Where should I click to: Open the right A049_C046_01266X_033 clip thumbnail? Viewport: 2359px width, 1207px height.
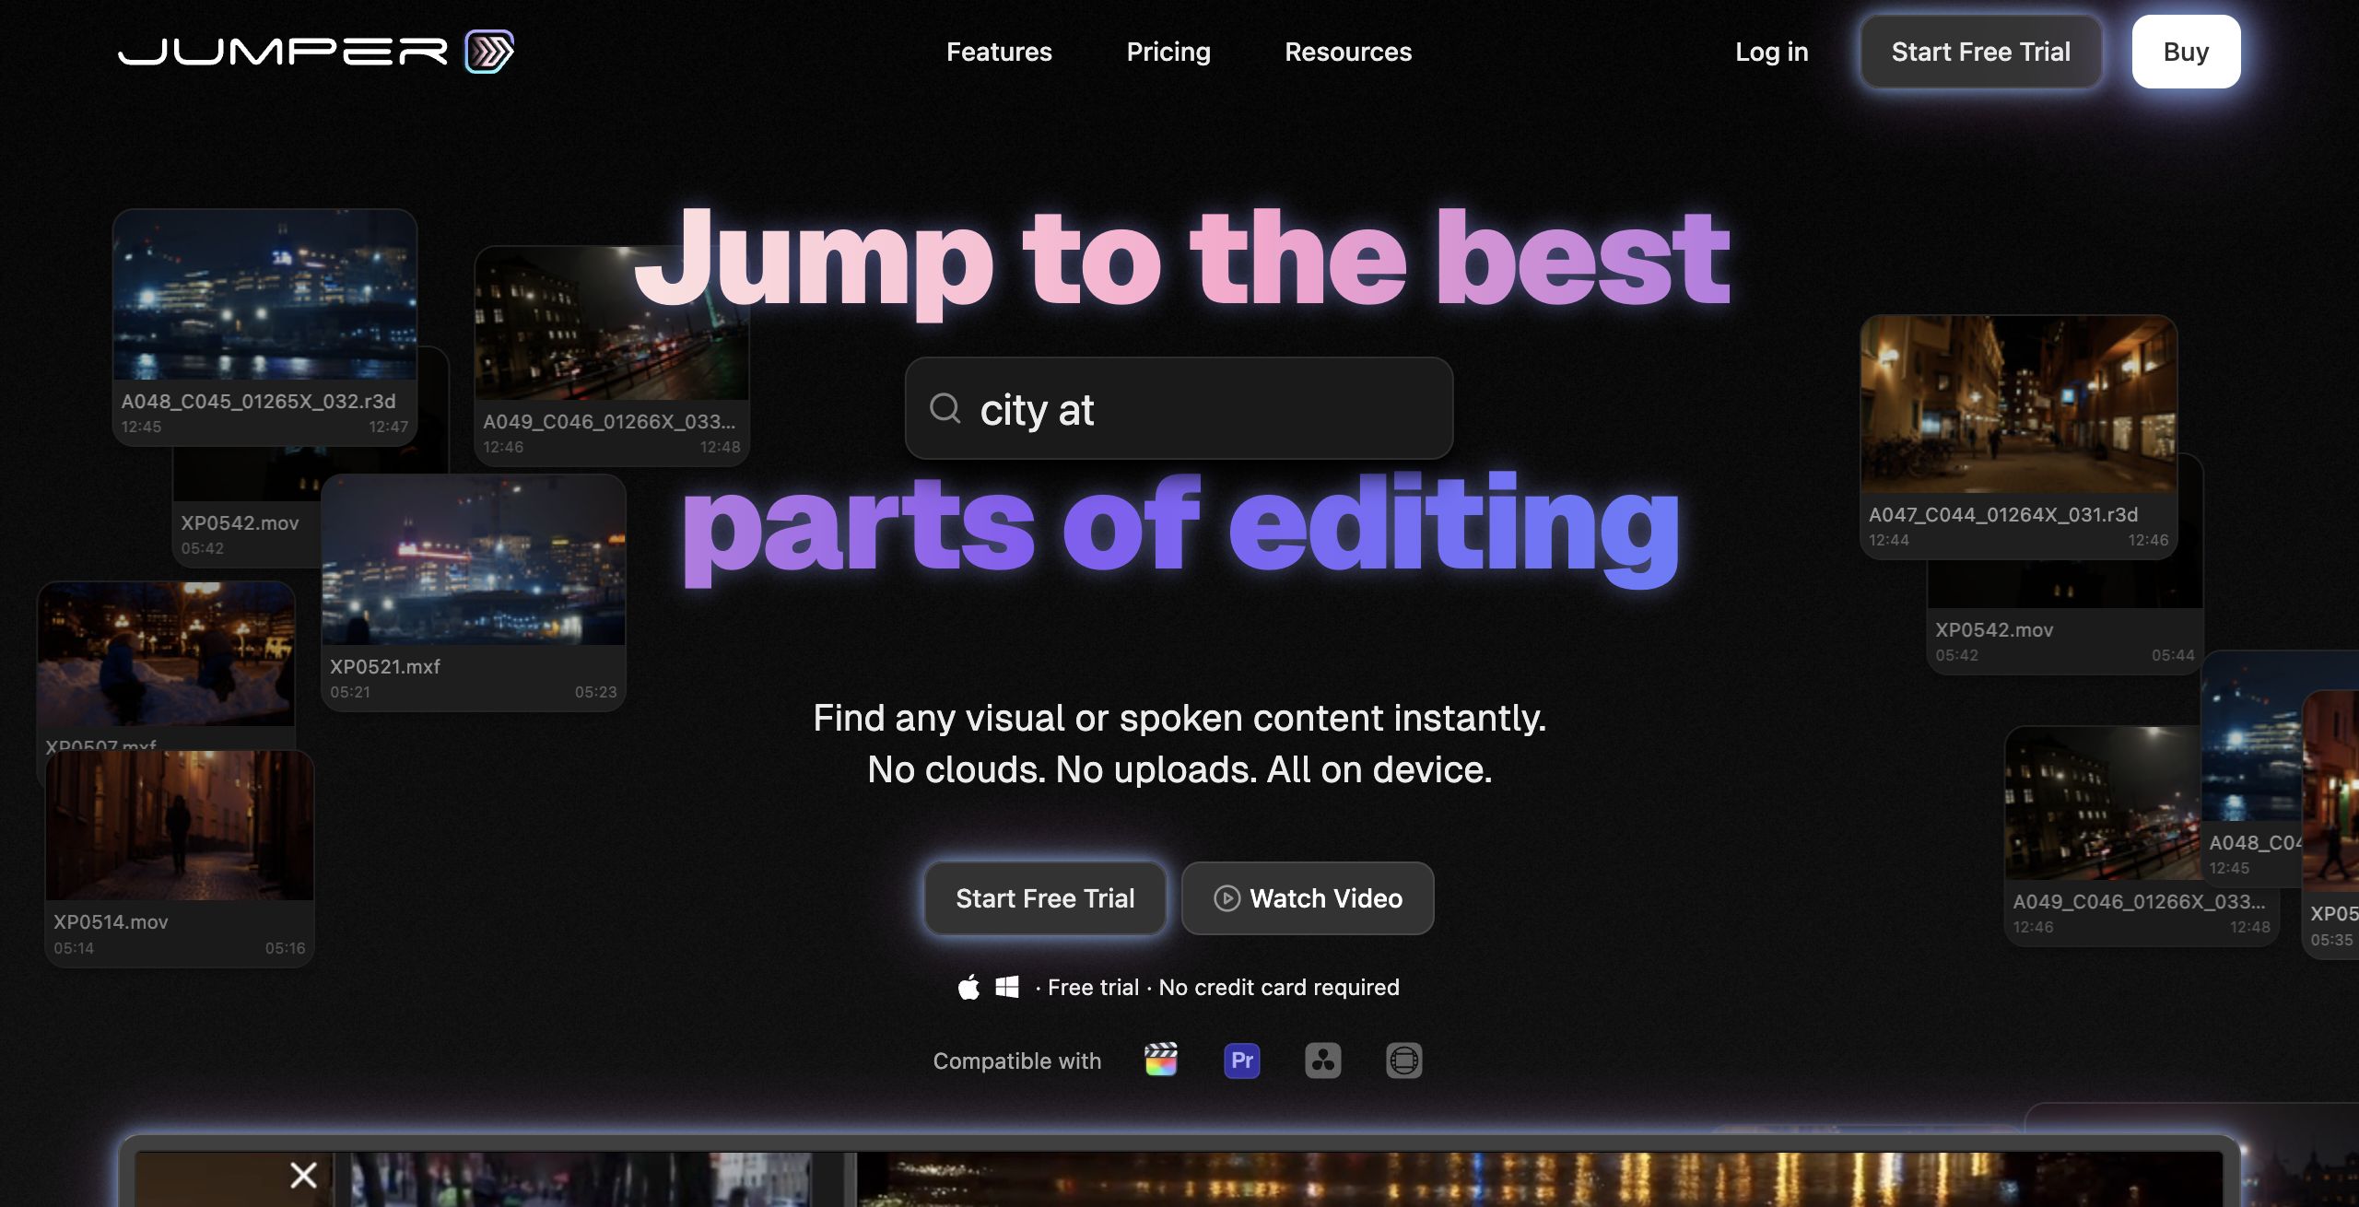point(2104,803)
